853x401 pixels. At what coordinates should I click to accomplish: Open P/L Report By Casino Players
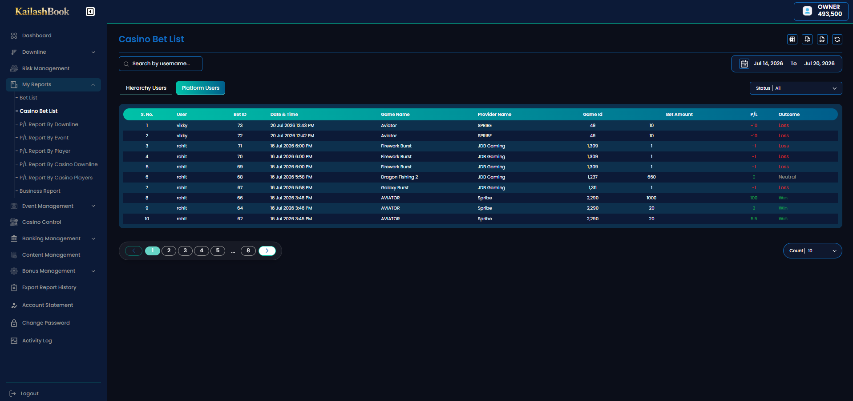(x=56, y=178)
